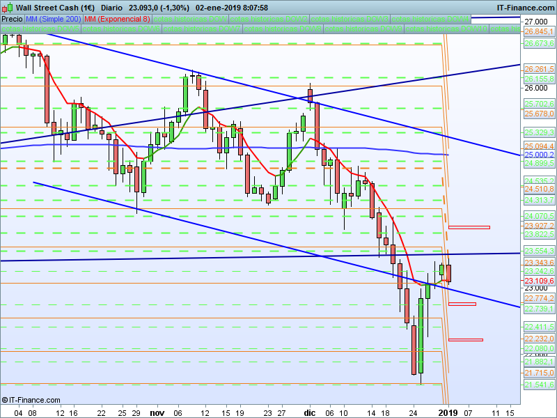Click the IT-Finance.com label in the header

click(x=525, y=8)
